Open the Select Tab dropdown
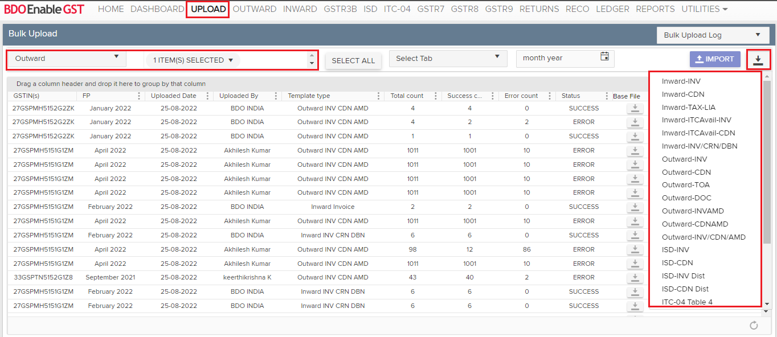Screen dimensions: 777x337 448,58
